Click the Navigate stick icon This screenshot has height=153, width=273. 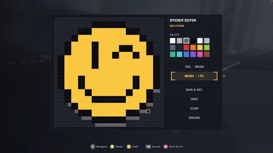(93, 147)
